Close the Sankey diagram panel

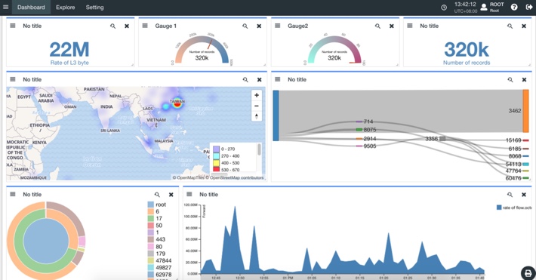(525, 80)
